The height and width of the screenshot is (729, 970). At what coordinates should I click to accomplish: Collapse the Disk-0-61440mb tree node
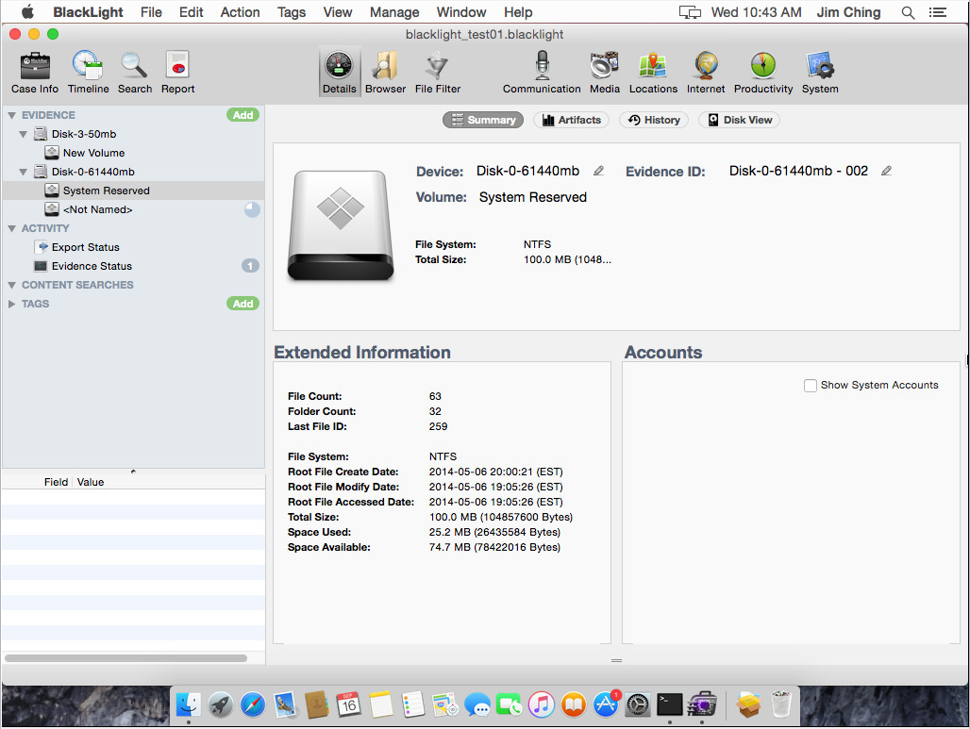pyautogui.click(x=23, y=172)
